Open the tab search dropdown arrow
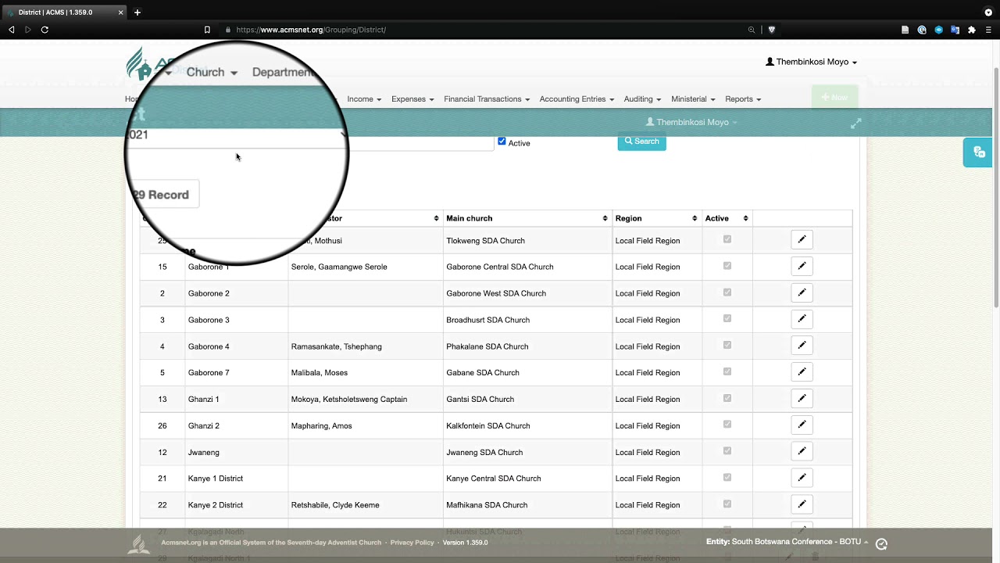The image size is (1000, 563). point(988,13)
